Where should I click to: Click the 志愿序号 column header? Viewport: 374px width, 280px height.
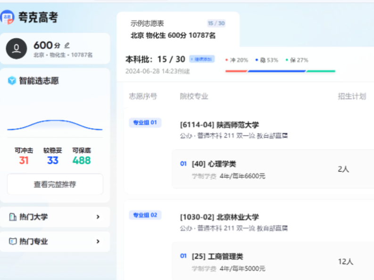[x=143, y=96]
